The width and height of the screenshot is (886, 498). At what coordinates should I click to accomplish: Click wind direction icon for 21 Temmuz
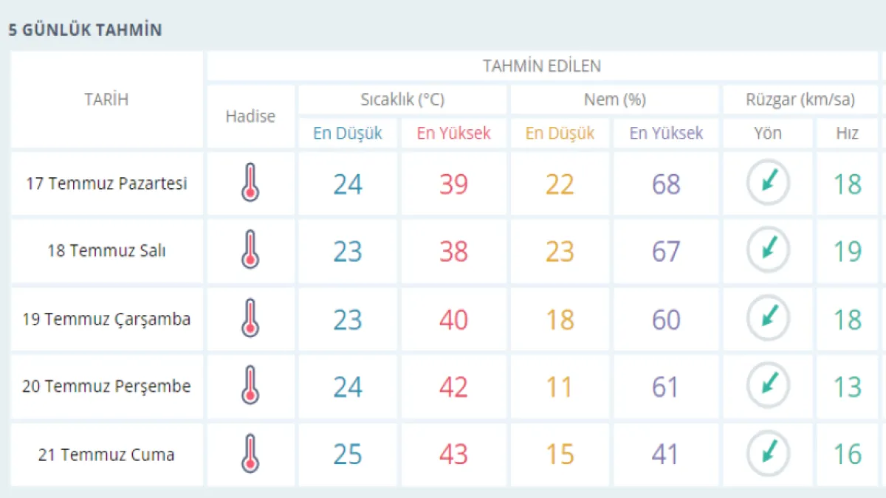pyautogui.click(x=768, y=454)
